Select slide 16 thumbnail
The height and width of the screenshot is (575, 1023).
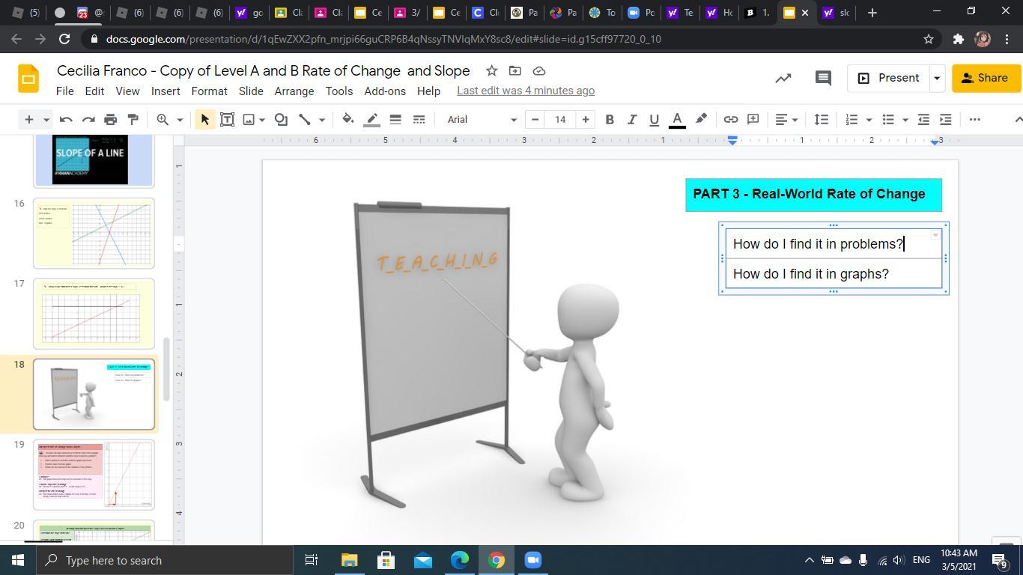click(x=94, y=234)
